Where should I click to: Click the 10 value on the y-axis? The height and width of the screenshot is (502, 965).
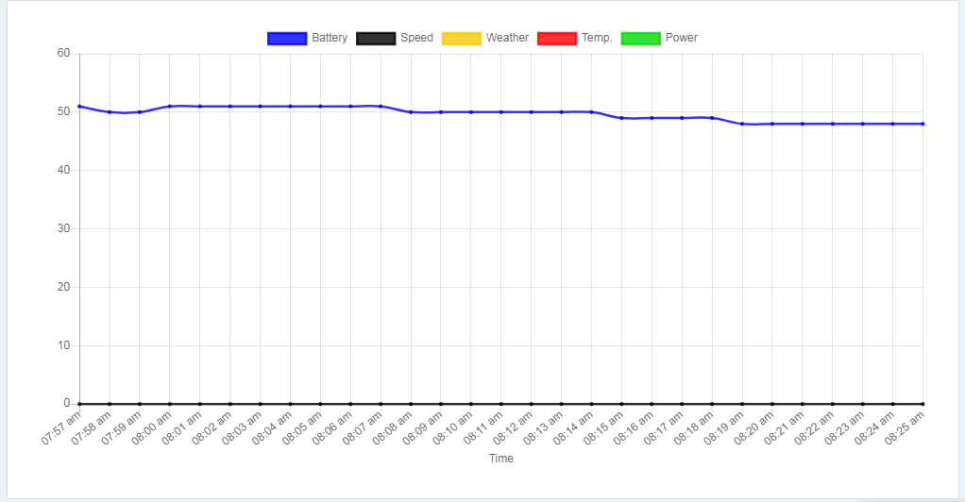point(64,345)
